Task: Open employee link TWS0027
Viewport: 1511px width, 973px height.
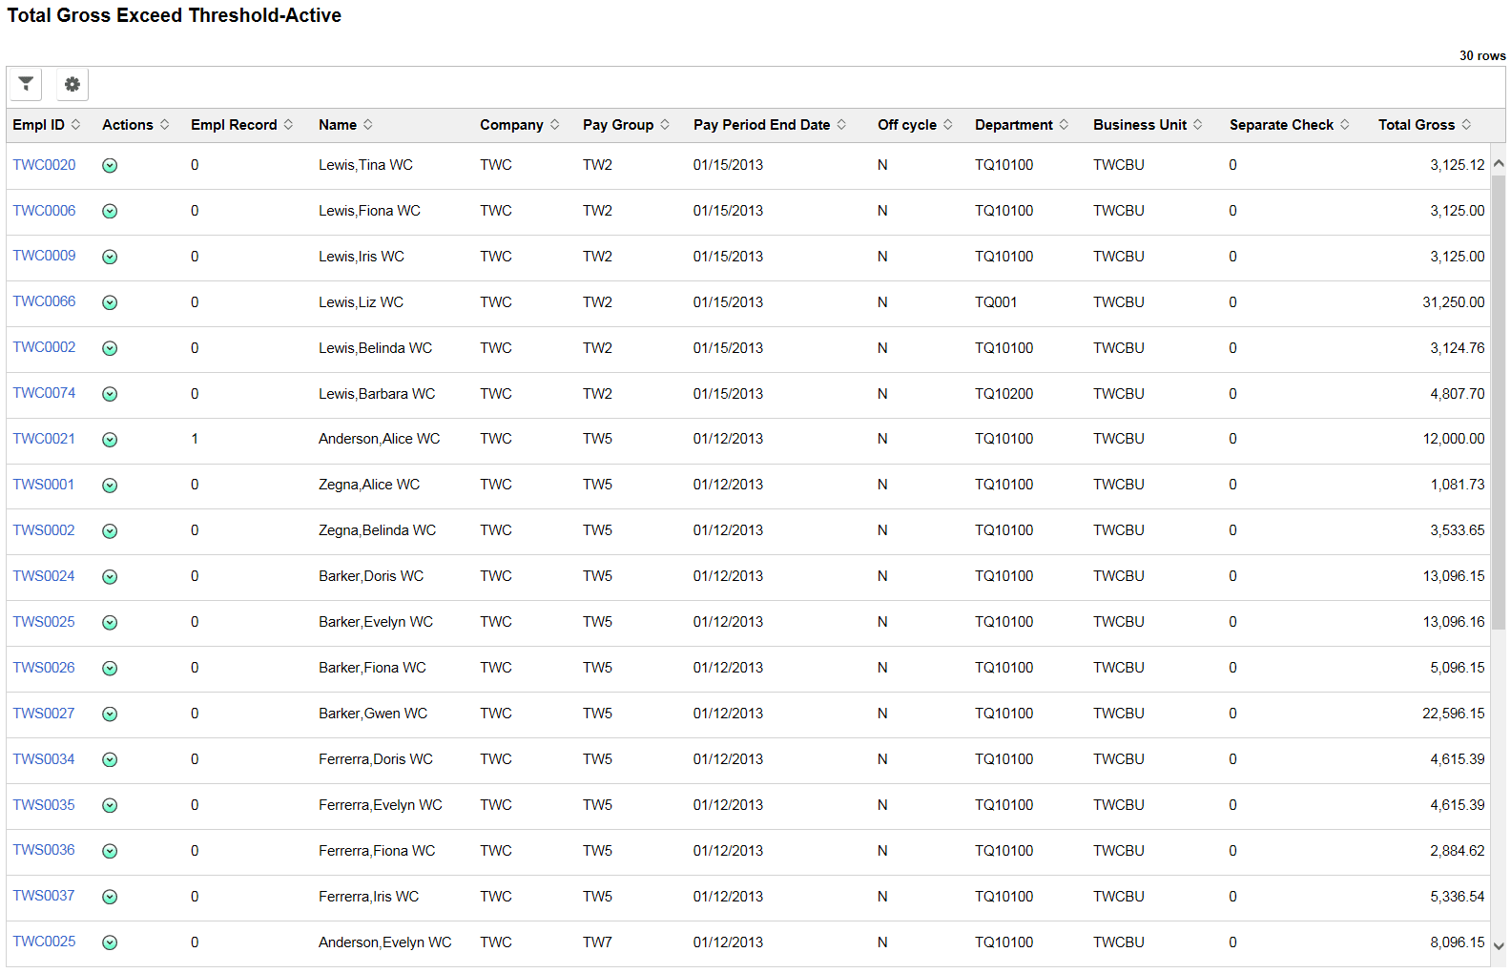Action: [43, 714]
